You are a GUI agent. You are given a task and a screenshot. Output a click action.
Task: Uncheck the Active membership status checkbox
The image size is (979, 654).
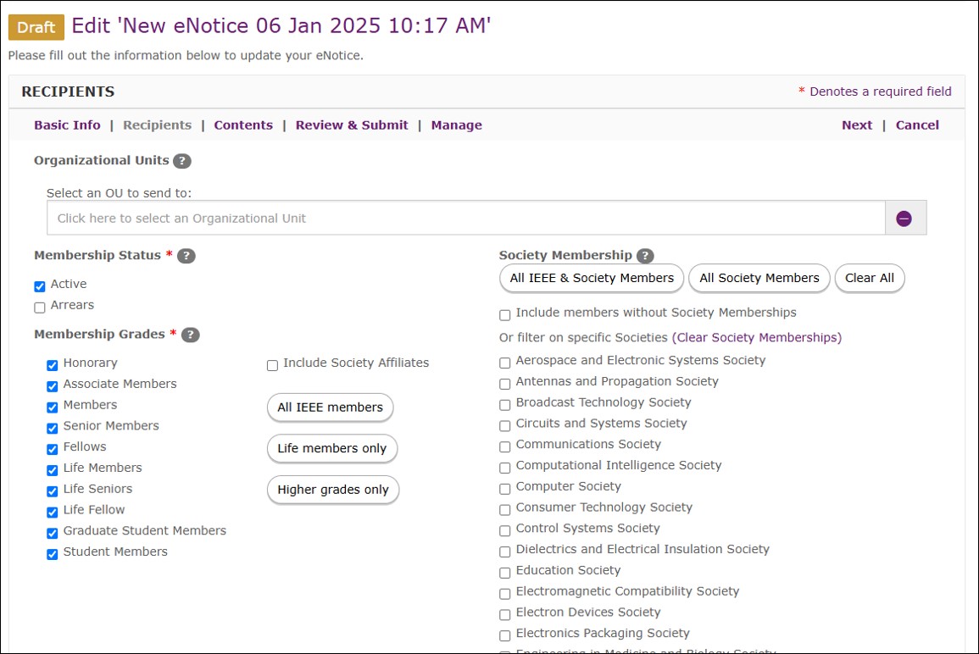pyautogui.click(x=40, y=286)
